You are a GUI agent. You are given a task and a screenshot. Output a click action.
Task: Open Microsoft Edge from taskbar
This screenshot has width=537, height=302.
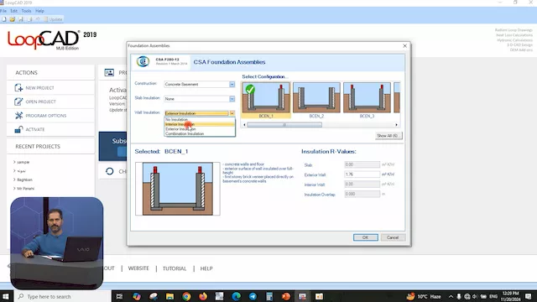[x=236, y=296]
